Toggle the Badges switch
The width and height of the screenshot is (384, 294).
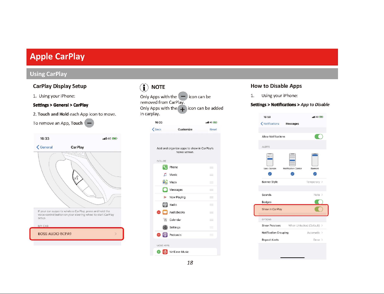pos(319,202)
